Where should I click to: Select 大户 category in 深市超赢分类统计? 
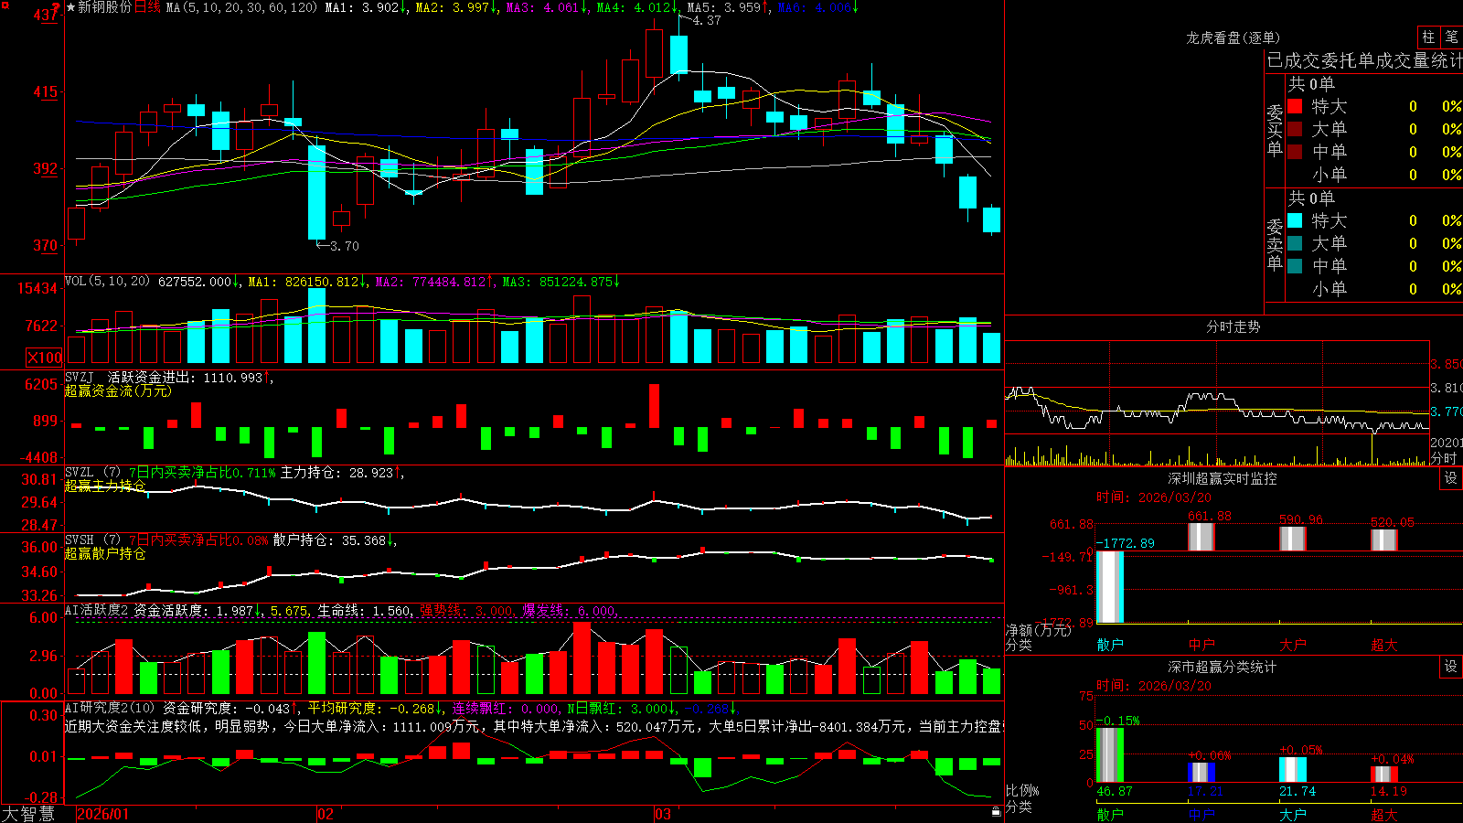pos(1293,814)
